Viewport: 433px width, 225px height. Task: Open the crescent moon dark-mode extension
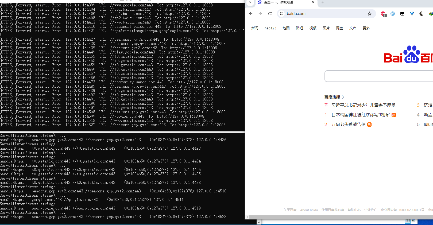(422, 14)
